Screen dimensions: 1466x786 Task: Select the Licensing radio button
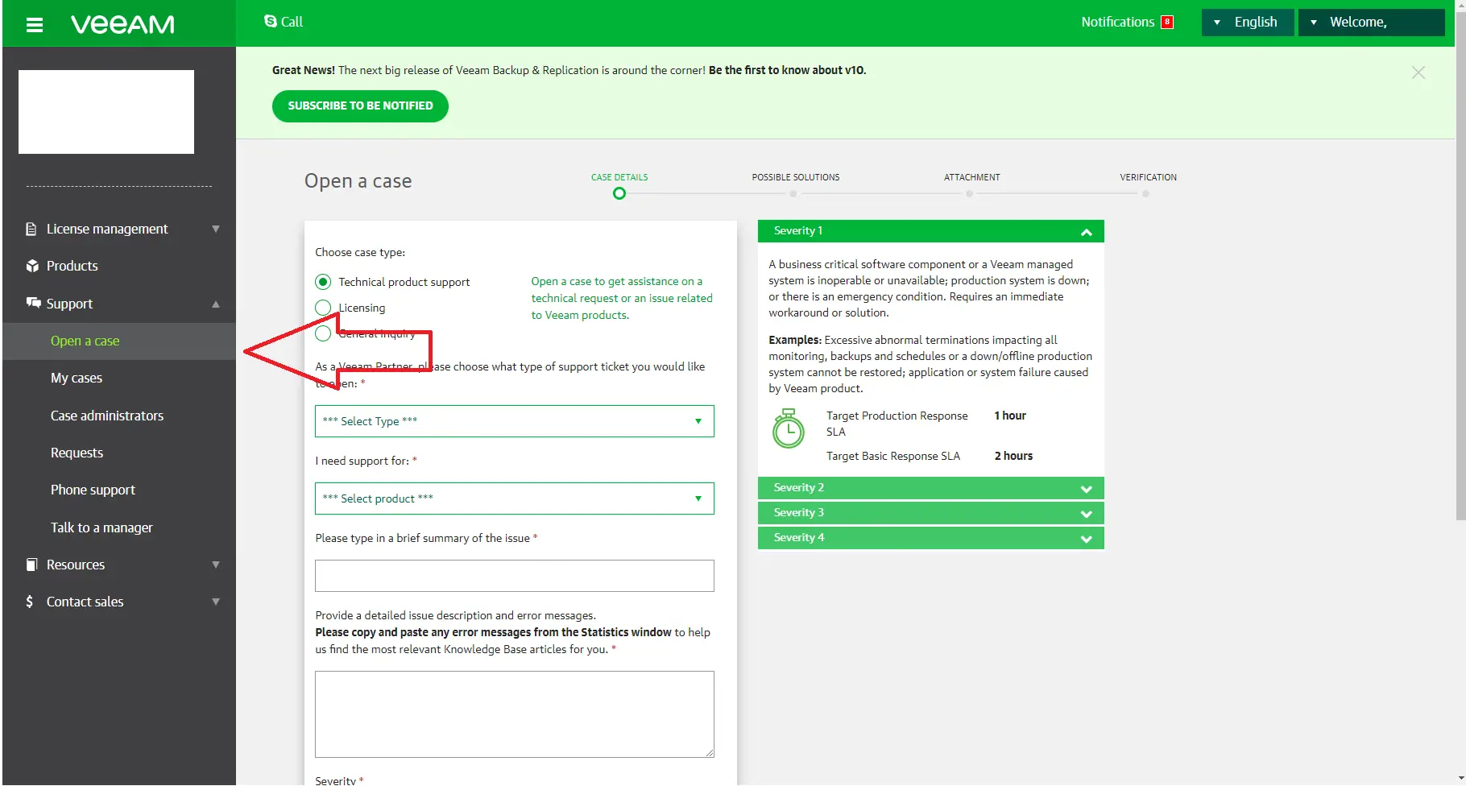point(323,308)
